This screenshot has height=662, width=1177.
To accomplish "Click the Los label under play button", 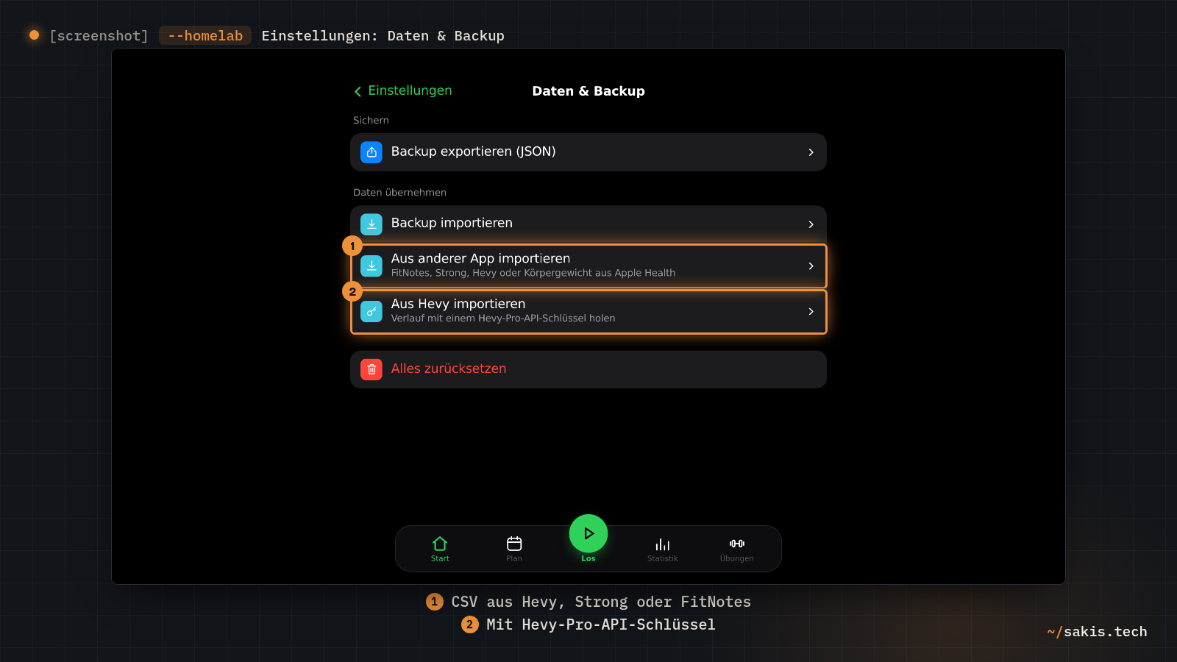I will 588,558.
